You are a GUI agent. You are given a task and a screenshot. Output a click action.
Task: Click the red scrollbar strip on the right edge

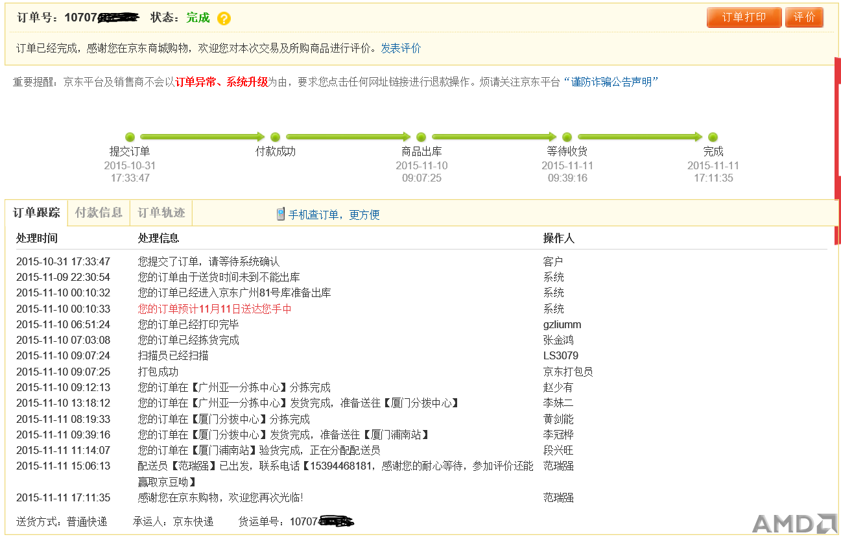[x=838, y=150]
